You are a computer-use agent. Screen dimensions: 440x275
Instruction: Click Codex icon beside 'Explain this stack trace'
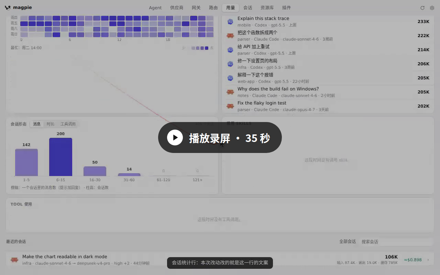pyautogui.click(x=230, y=22)
